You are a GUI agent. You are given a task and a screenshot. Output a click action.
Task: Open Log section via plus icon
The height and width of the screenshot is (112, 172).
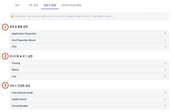pyautogui.click(x=165, y=76)
